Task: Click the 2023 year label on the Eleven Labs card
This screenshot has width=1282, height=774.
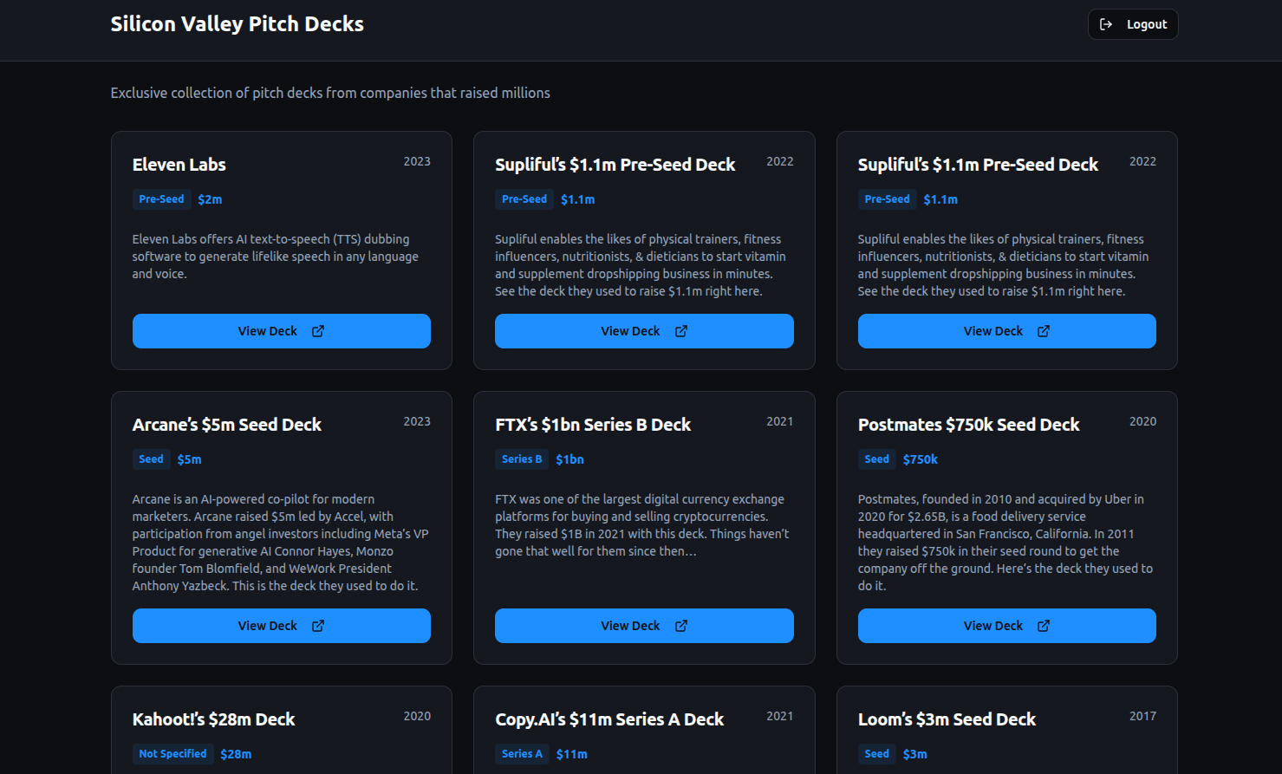Action: [x=417, y=161]
